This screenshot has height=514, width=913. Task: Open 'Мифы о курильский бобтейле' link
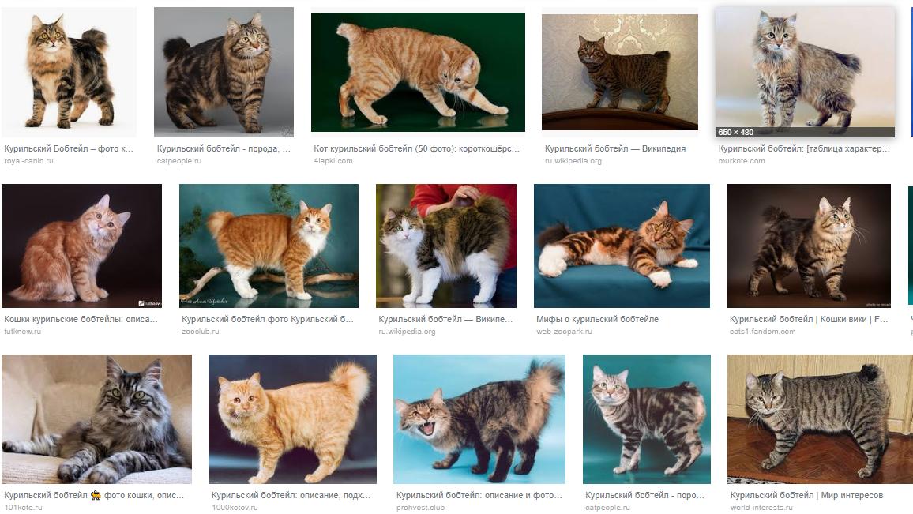click(x=597, y=319)
